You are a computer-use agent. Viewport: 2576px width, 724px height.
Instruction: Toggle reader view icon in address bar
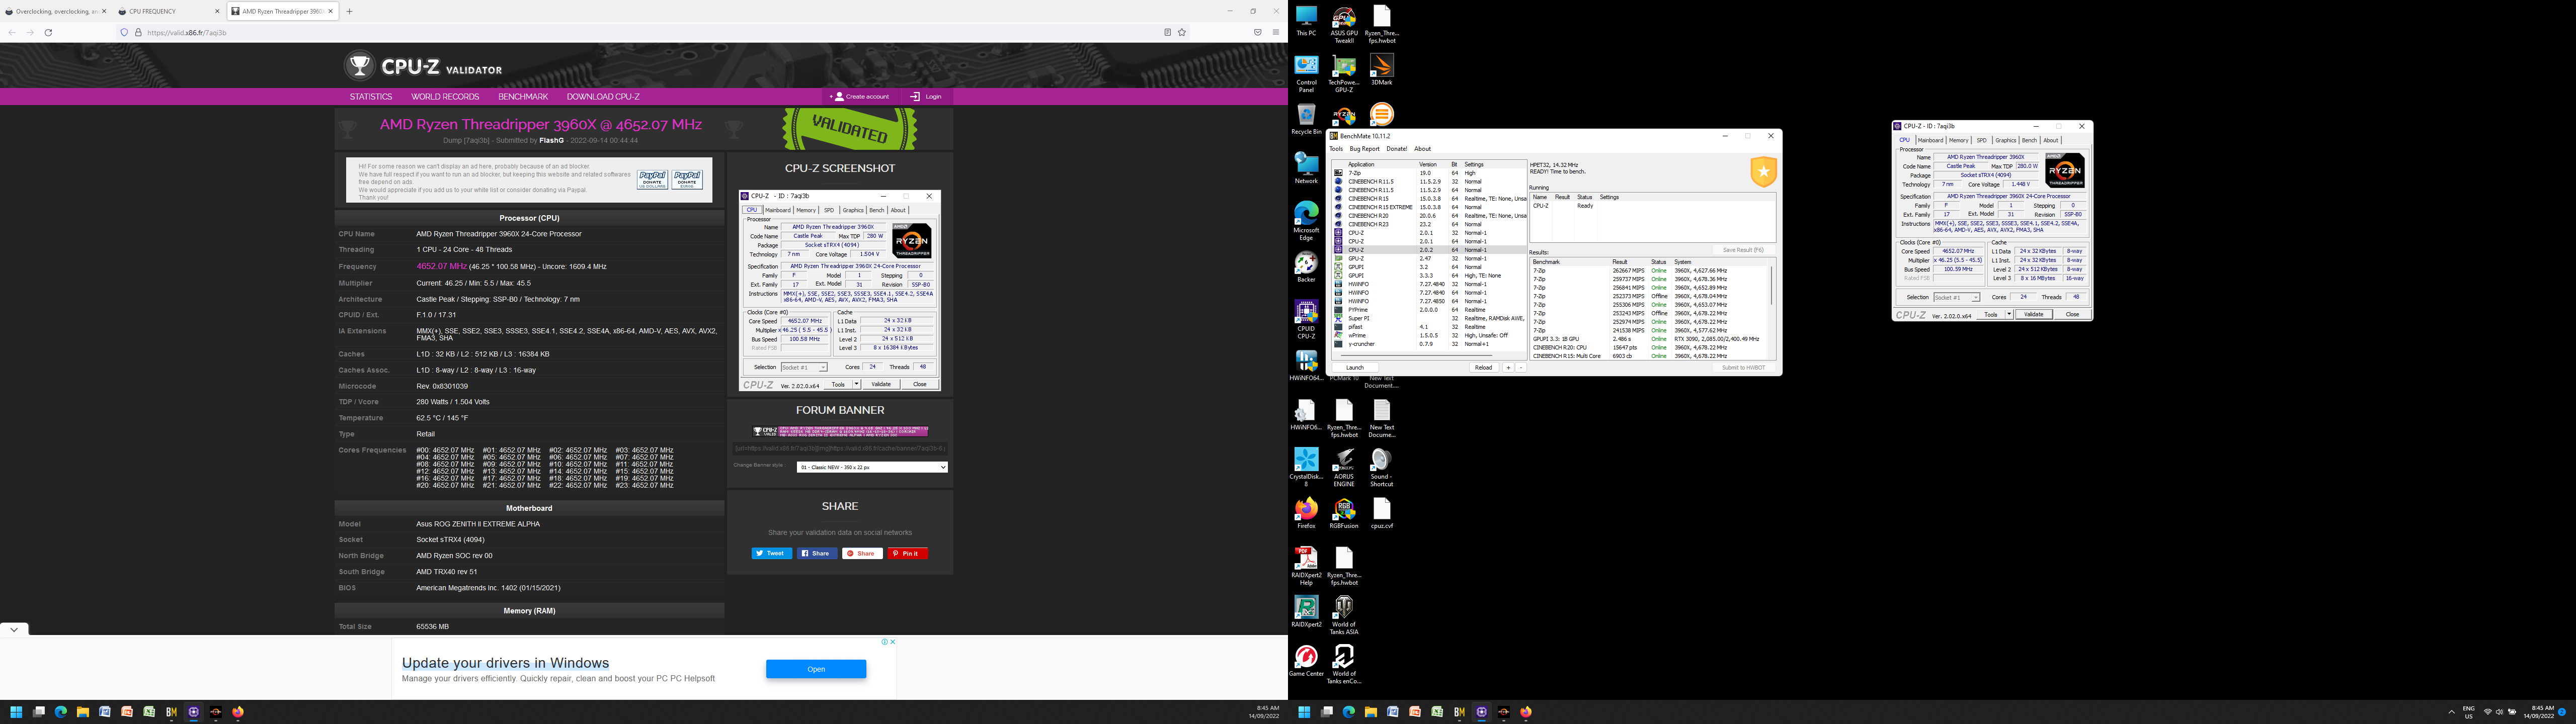tap(1167, 32)
